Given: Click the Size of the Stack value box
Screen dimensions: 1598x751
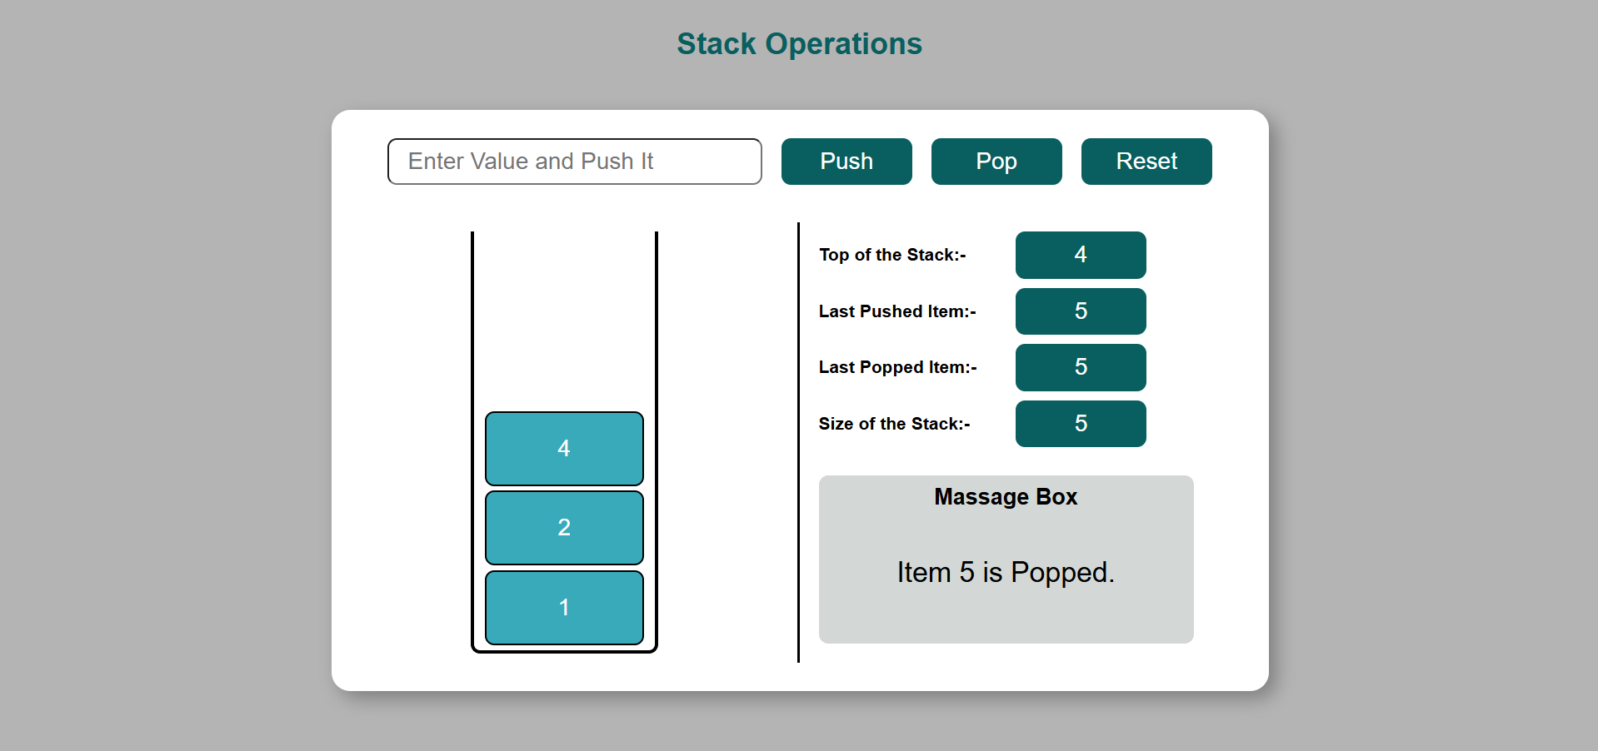Looking at the screenshot, I should tap(1081, 424).
